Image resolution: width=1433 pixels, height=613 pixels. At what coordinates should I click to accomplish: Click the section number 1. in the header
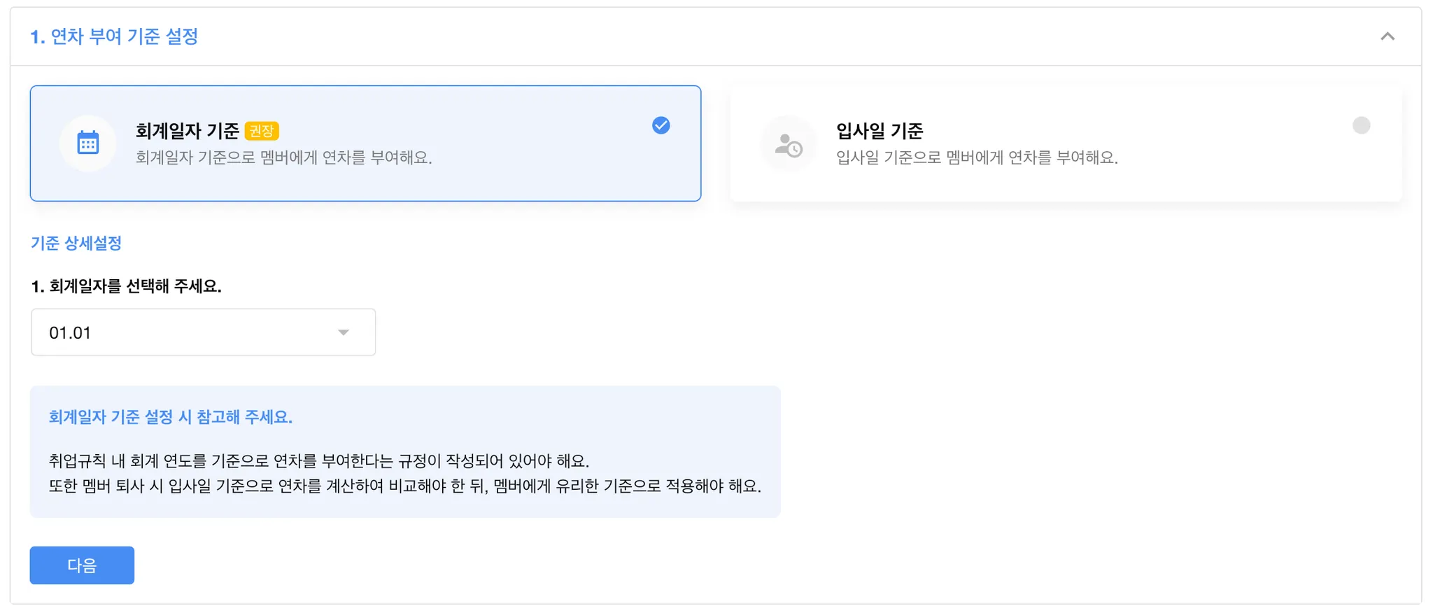(x=37, y=36)
